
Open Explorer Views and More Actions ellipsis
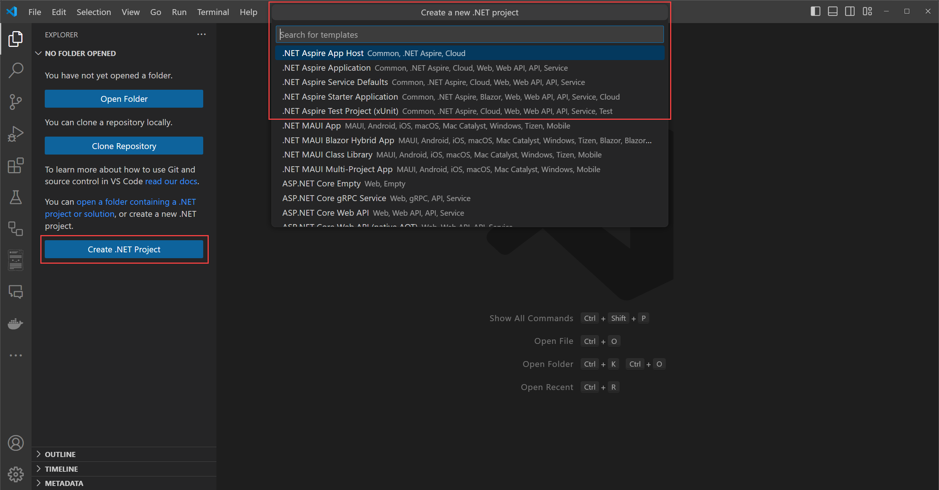201,34
